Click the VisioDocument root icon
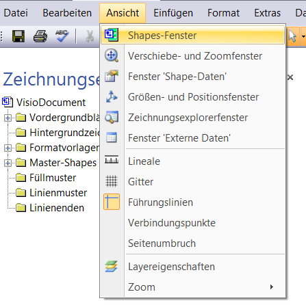Viewport: 306px width, 305px height. 8,102
